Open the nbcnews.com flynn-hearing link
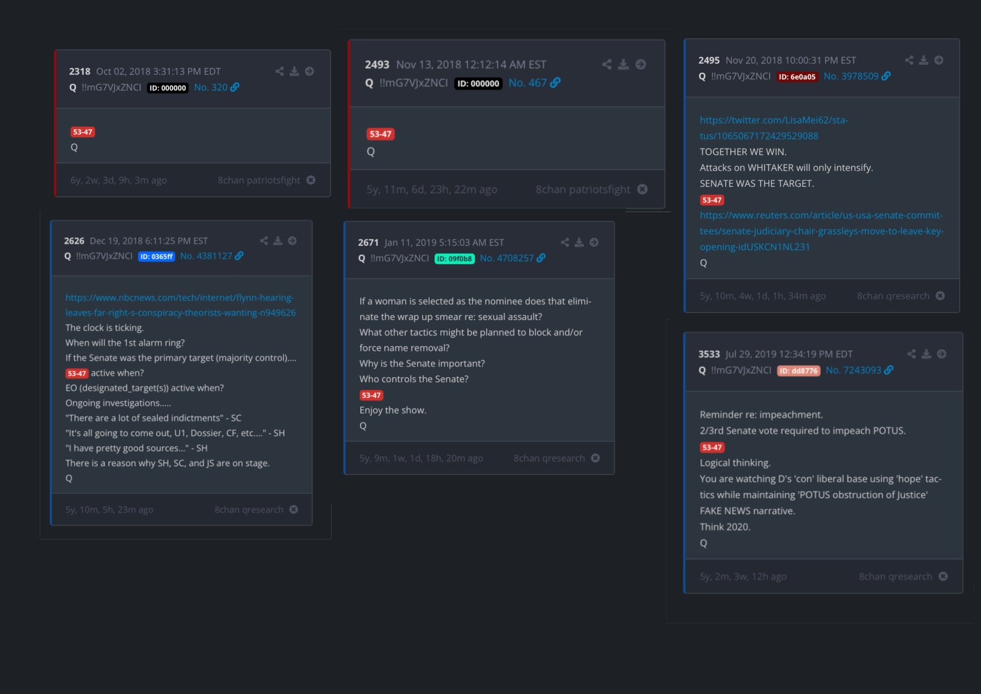Image resolution: width=981 pixels, height=694 pixels. (181, 305)
